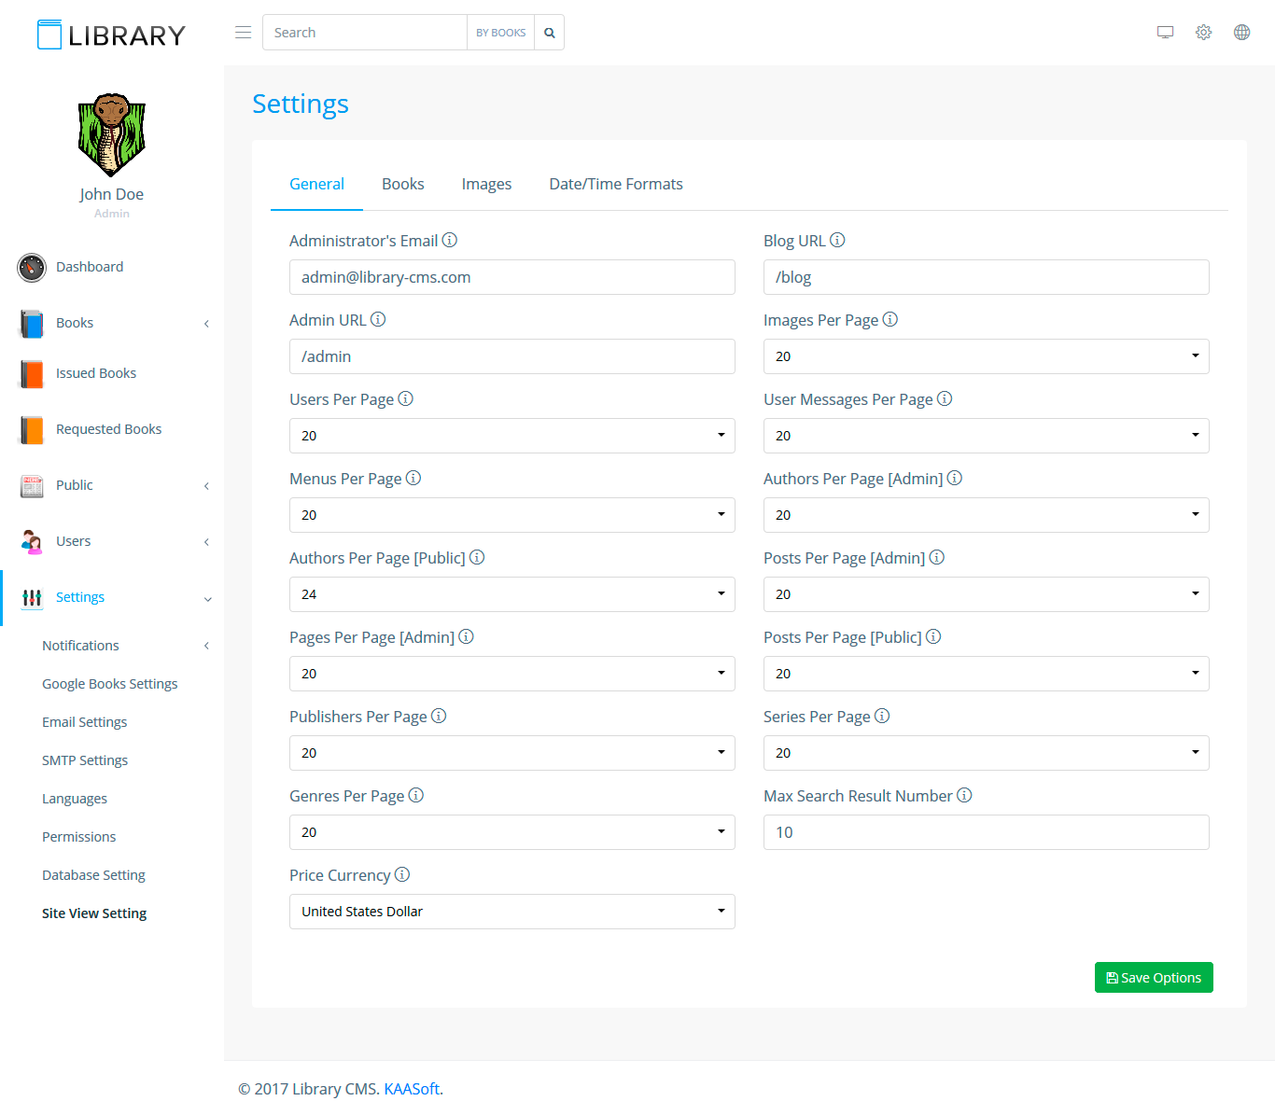Viewport: 1275px width, 1115px height.
Task: Switch to the Date/Time Formats tab
Action: tap(616, 185)
